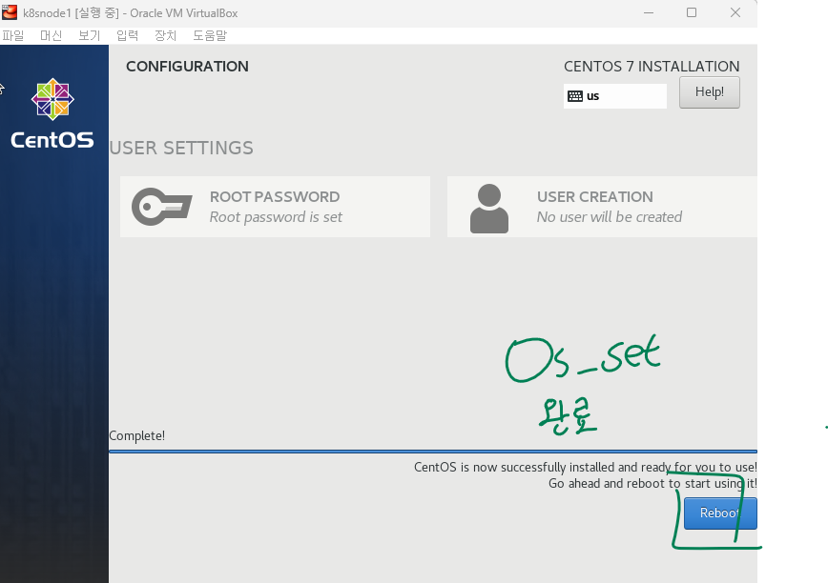Screen dimensions: 828x583
Task: Click the CentOS logo in sidebar
Action: coord(52,114)
